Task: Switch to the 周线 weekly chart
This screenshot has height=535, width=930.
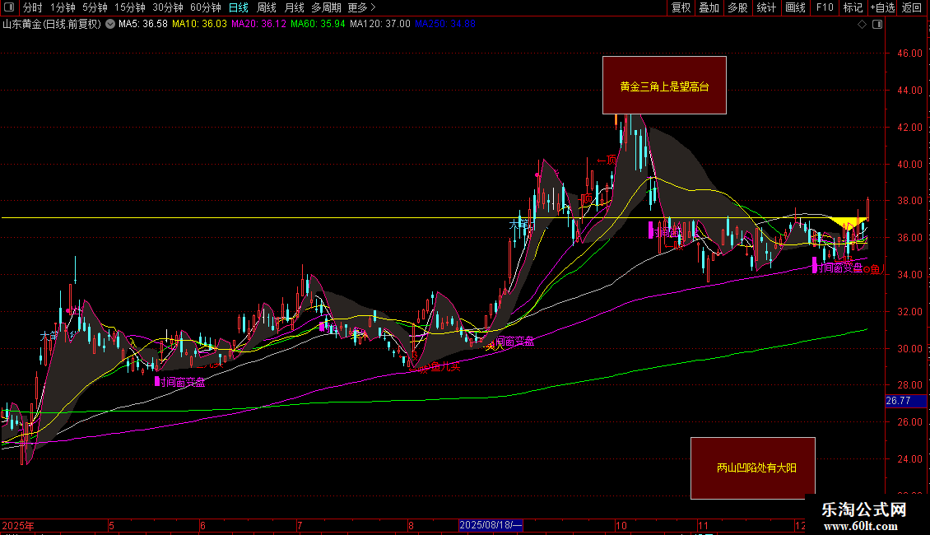Action: coord(267,7)
